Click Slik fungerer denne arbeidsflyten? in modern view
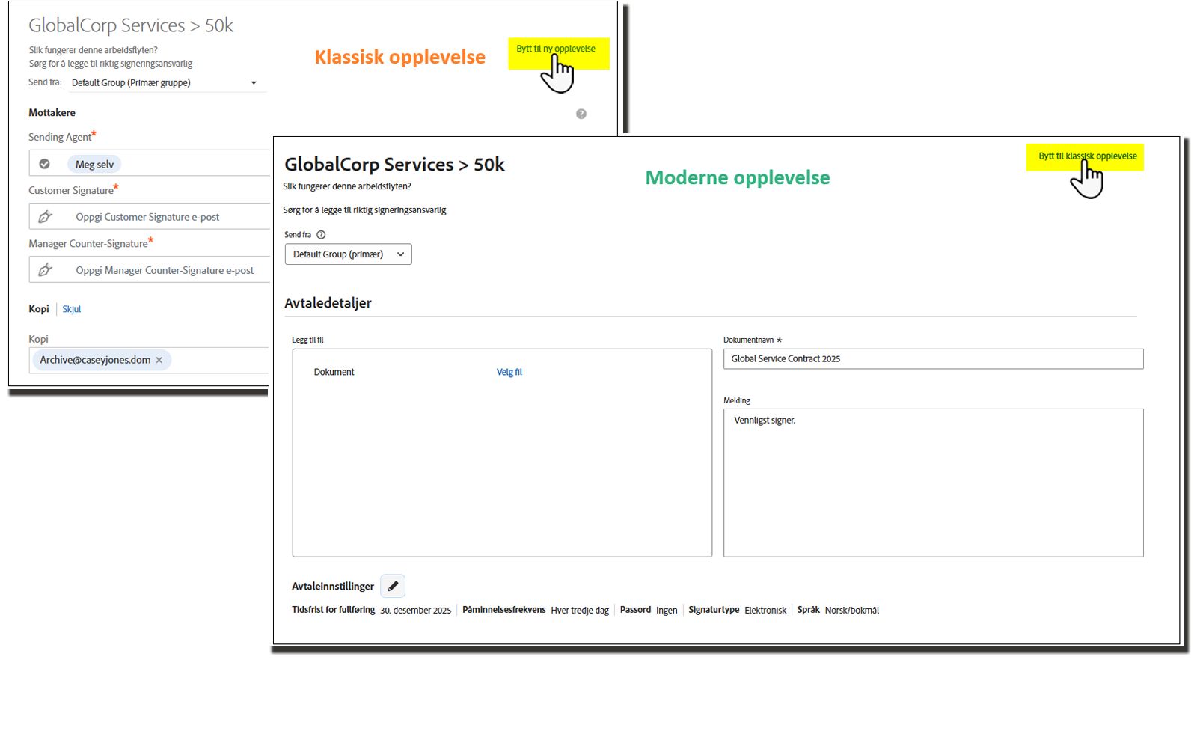This screenshot has height=743, width=1197. tap(347, 186)
